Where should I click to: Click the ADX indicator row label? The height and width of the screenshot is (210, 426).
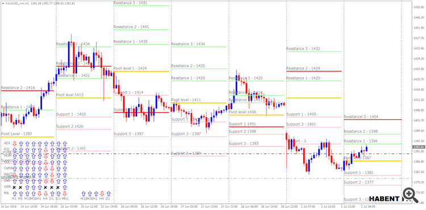pos(7,143)
